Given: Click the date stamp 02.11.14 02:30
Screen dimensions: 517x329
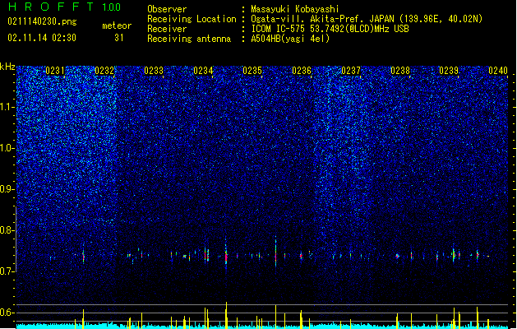Looking at the screenshot, I should (42, 38).
